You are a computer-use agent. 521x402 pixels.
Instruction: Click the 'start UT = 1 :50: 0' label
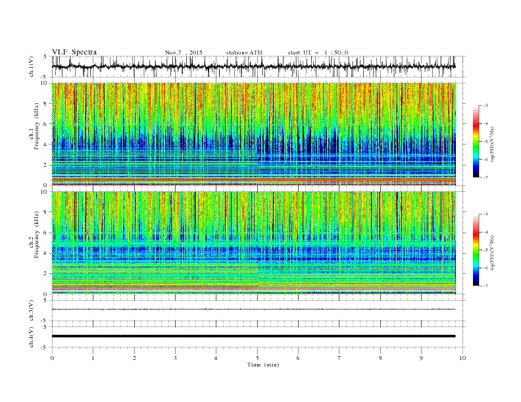[318, 53]
